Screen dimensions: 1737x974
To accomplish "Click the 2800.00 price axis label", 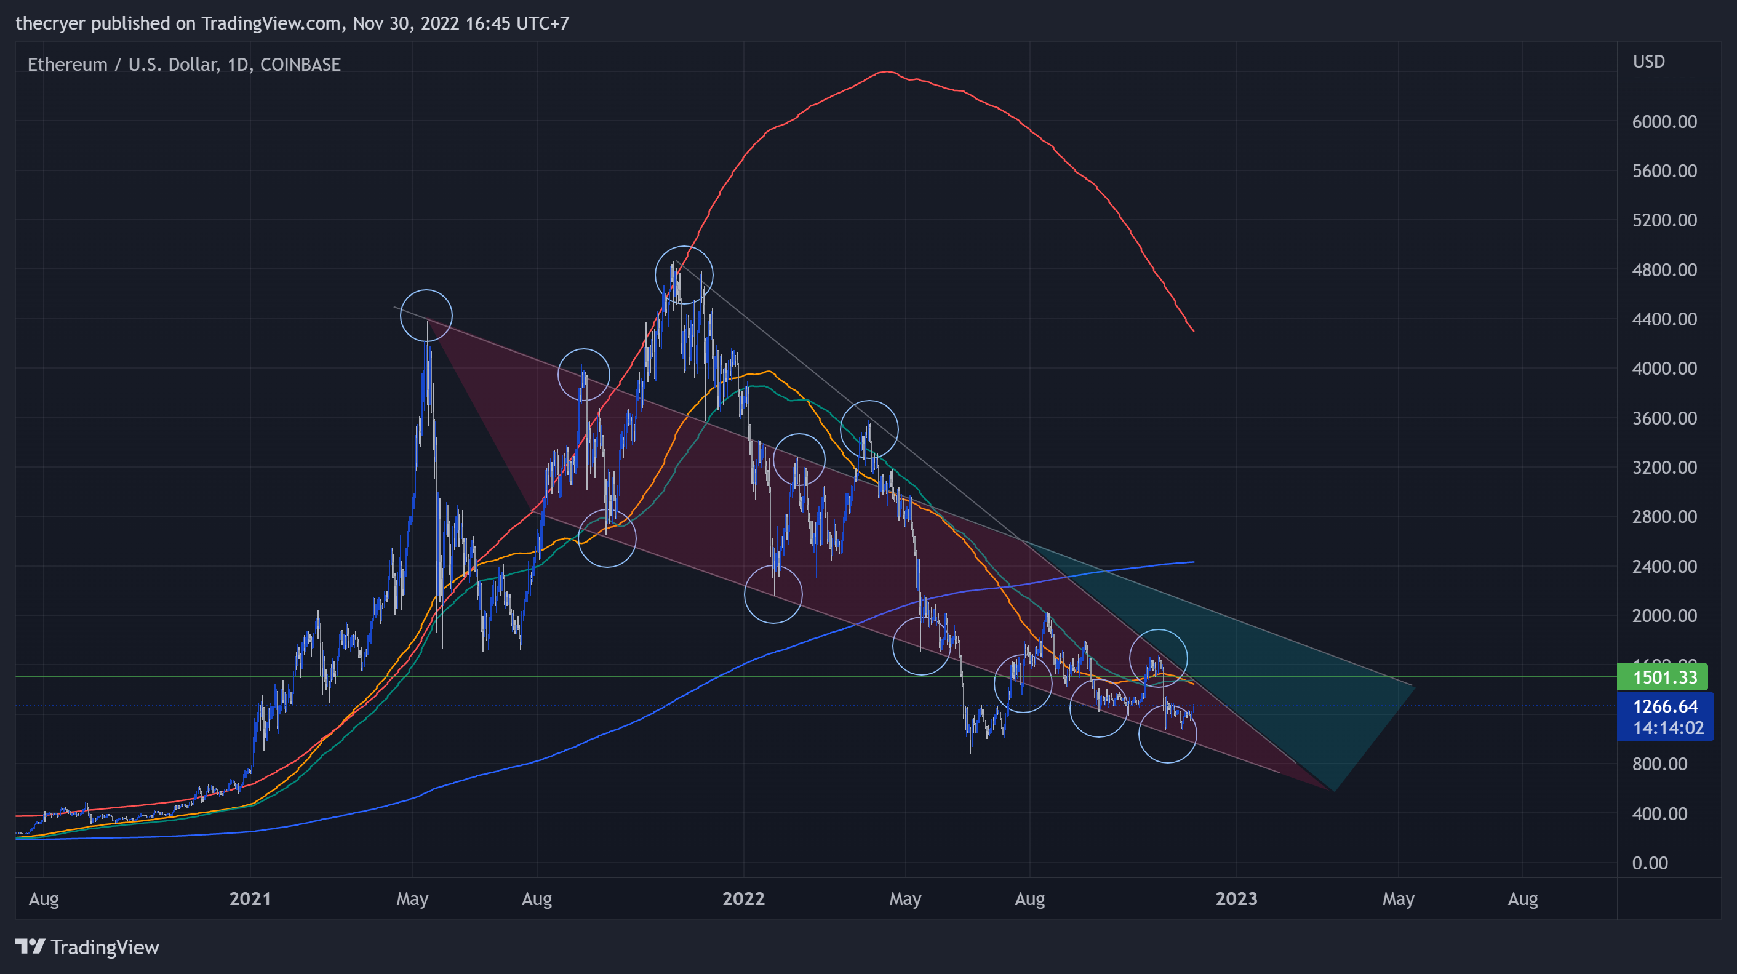I will point(1664,517).
